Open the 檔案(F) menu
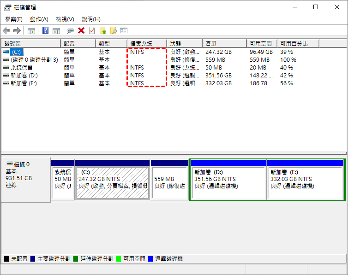348x275 pixels. pyautogui.click(x=14, y=19)
